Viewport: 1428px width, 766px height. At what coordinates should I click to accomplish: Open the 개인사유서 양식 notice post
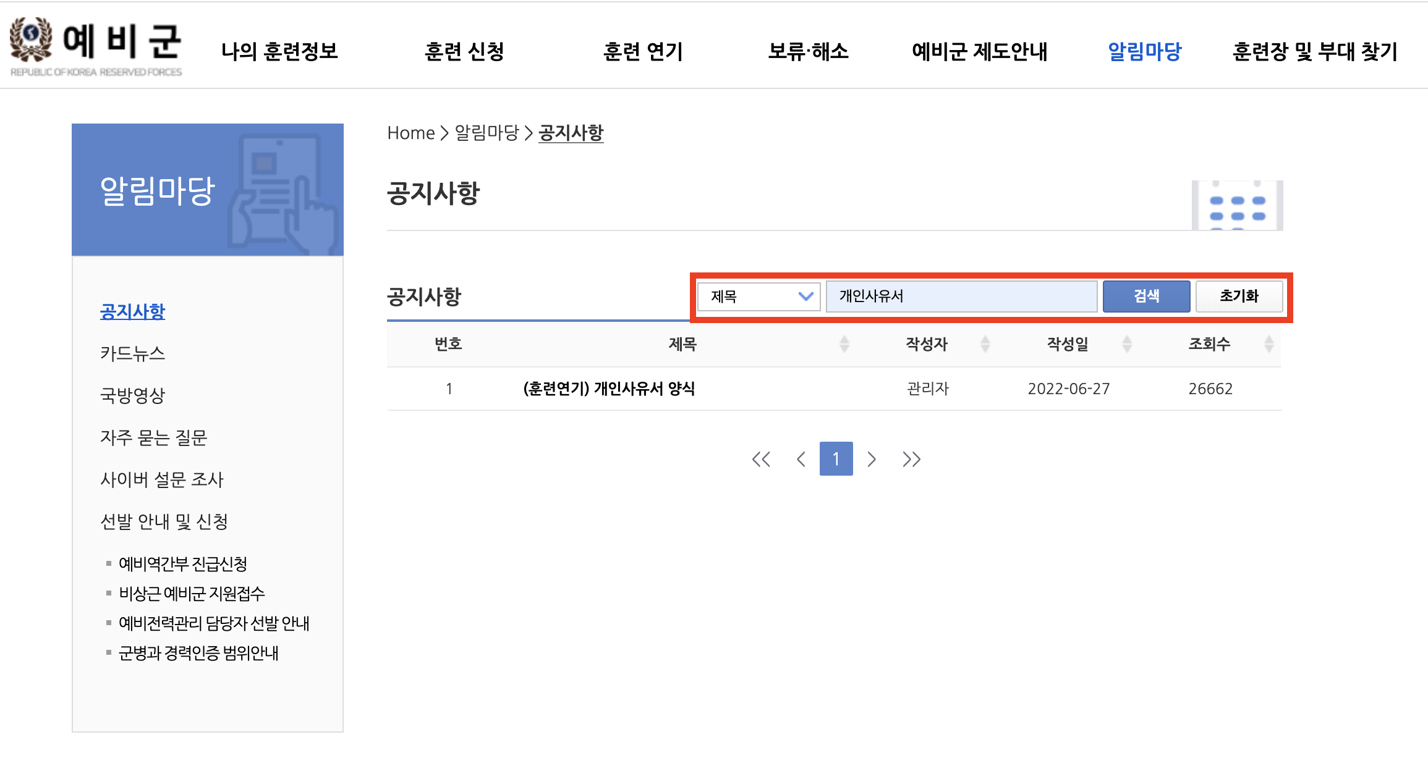coord(609,389)
